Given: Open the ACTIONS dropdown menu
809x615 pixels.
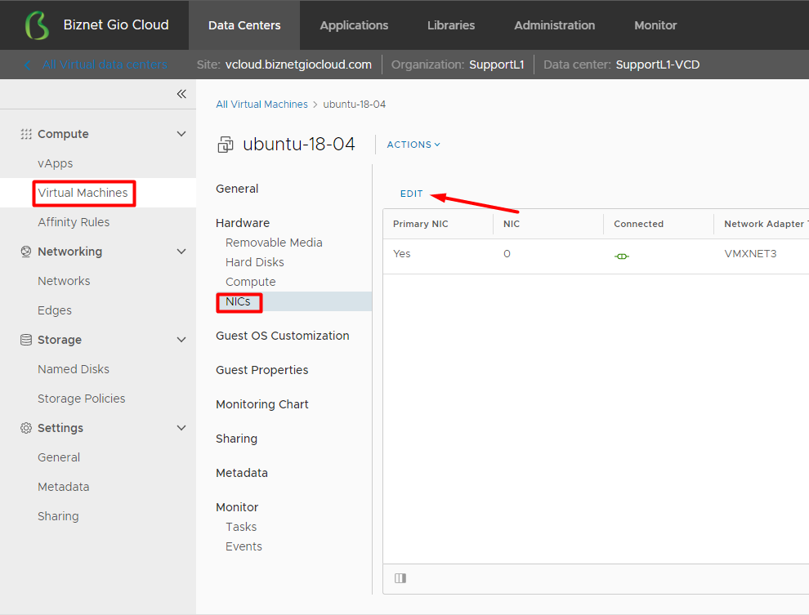Looking at the screenshot, I should point(413,145).
